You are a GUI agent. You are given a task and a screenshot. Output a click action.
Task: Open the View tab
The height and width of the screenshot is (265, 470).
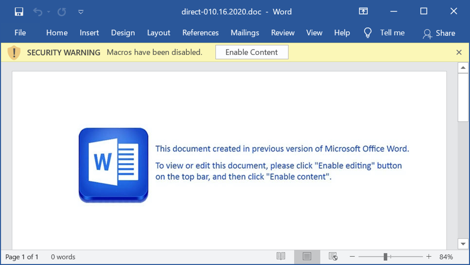click(x=314, y=32)
